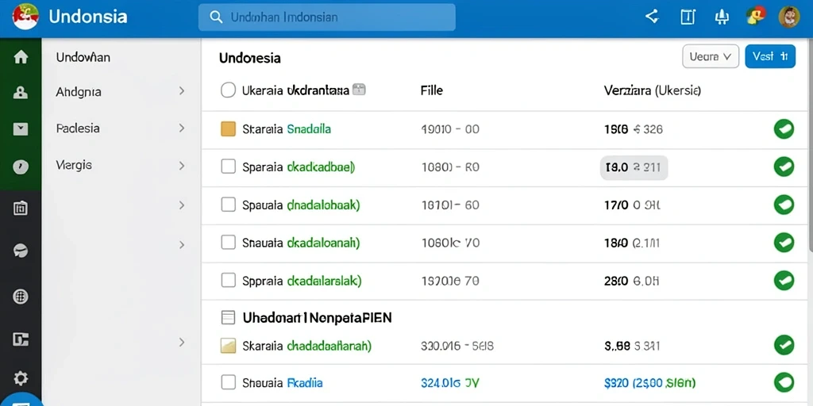Screen dimensions: 813x406
Task: Expand the lowest chevron in navigation panel
Action: 182,342
